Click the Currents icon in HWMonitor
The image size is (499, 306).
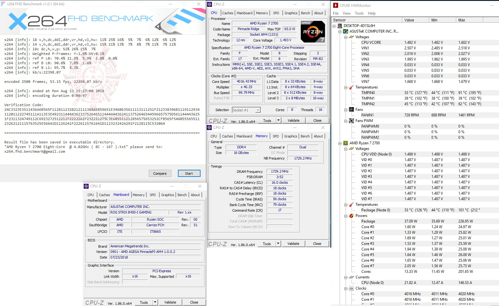point(351,277)
